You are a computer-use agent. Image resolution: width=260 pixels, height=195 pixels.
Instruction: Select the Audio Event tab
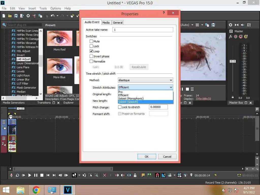point(92,22)
